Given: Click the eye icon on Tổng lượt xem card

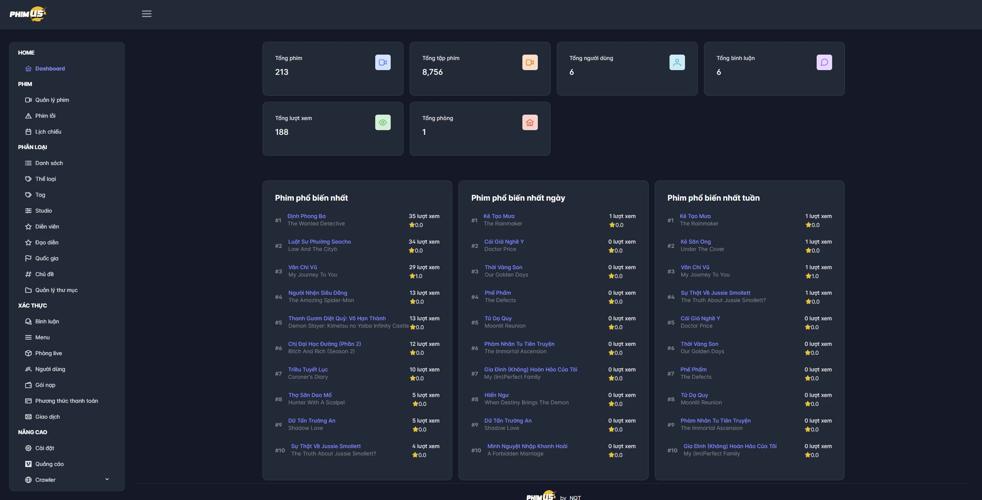Looking at the screenshot, I should coord(383,122).
